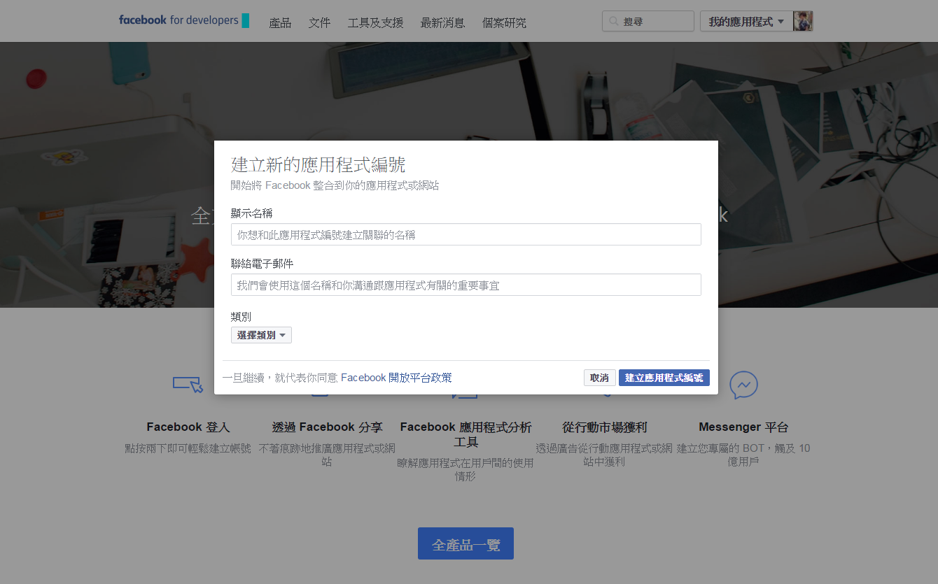Viewport: 938px width, 584px height.
Task: Click the 建立應用程式編號 button
Action: click(x=664, y=378)
